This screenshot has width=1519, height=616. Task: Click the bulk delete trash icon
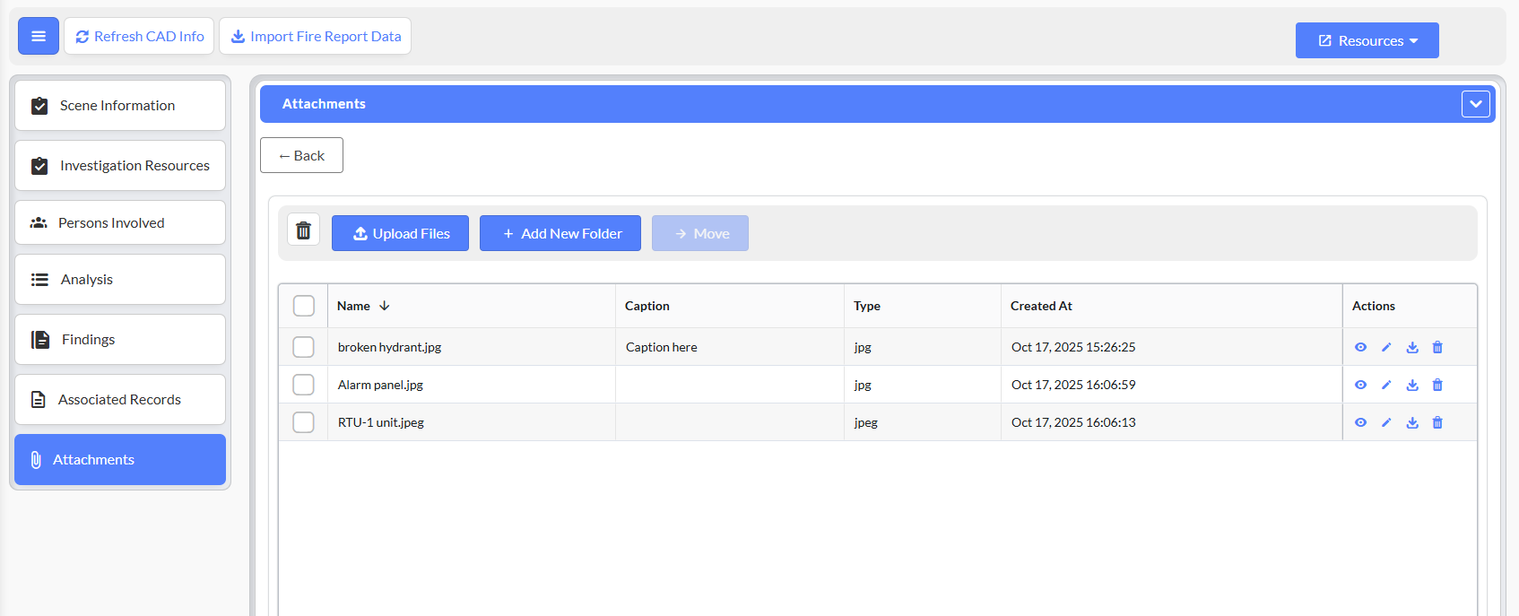[303, 230]
